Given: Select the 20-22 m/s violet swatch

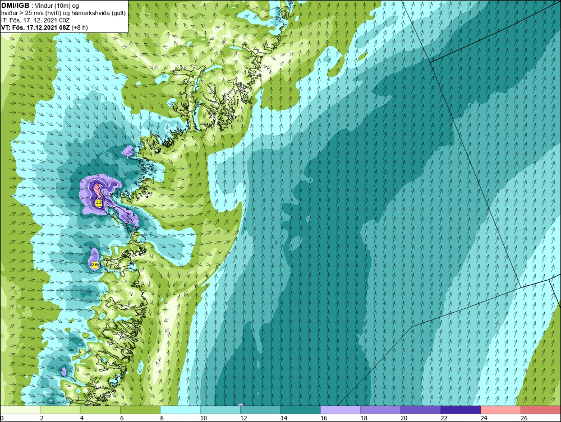Looking at the screenshot, I should 421,410.
